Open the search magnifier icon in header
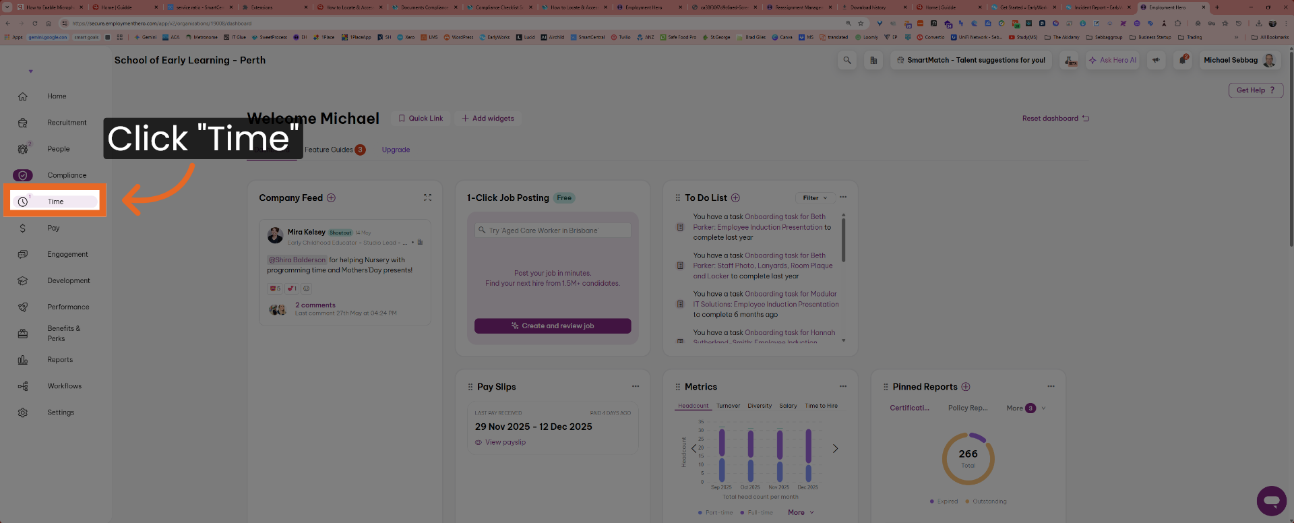Screen dimensions: 1294x523 (x=847, y=61)
